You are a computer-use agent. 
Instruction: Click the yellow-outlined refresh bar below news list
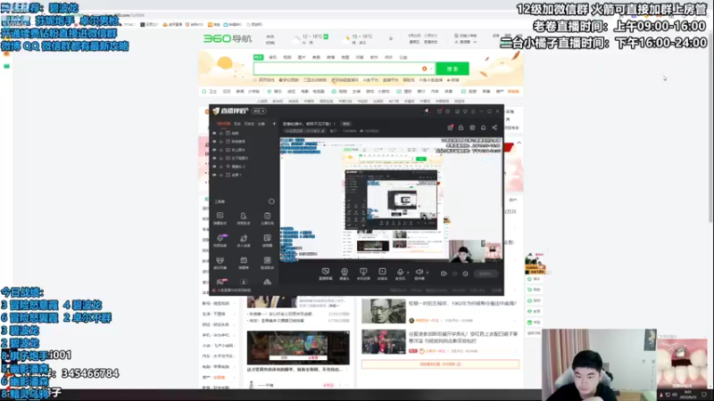pos(440,364)
